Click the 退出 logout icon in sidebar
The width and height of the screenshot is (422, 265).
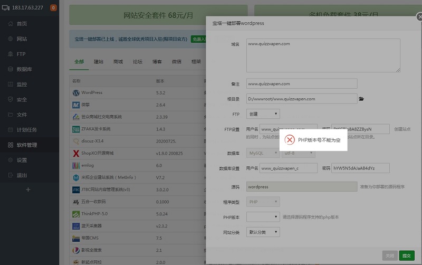coord(11,175)
